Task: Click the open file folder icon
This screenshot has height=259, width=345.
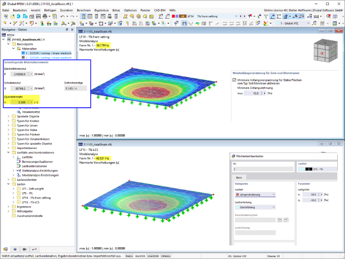Action: click(12, 16)
